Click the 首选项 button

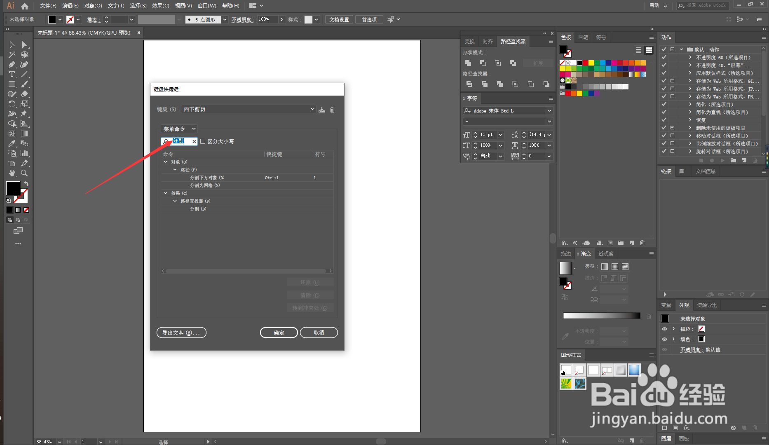(369, 19)
